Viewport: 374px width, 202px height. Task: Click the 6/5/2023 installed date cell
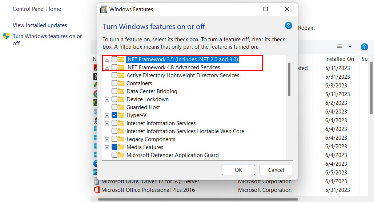click(336, 173)
